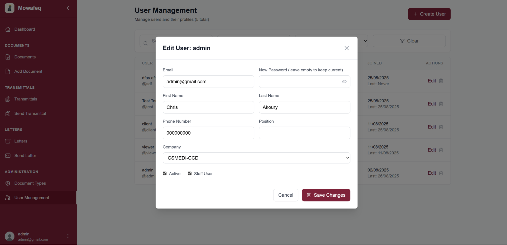This screenshot has height=245, width=507.
Task: Collapse the sidebar using the chevron arrow
Action: pyautogui.click(x=68, y=8)
